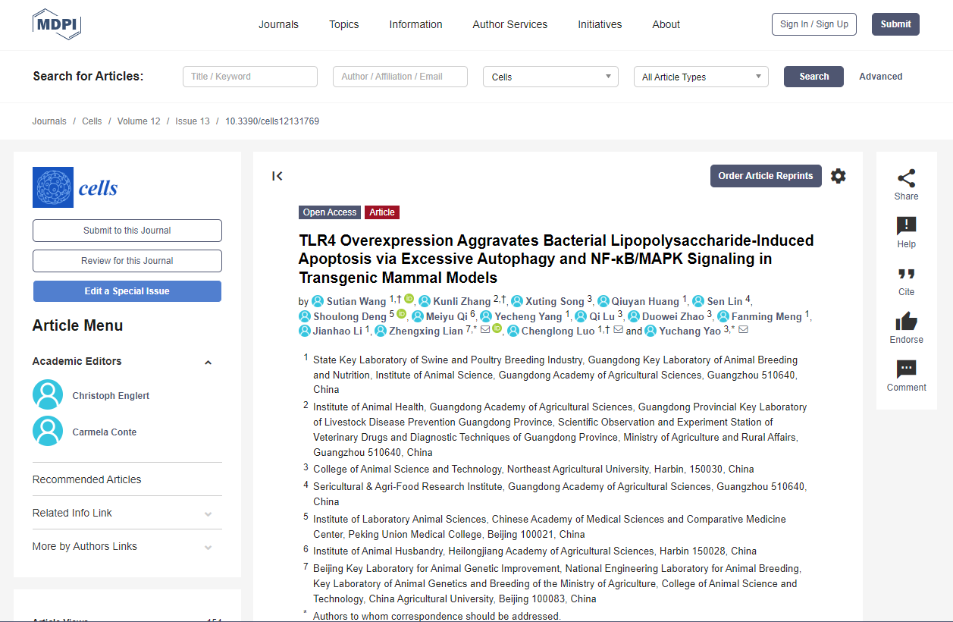Endorse article with thumbs-up icon
The width and height of the screenshot is (953, 622).
(906, 322)
